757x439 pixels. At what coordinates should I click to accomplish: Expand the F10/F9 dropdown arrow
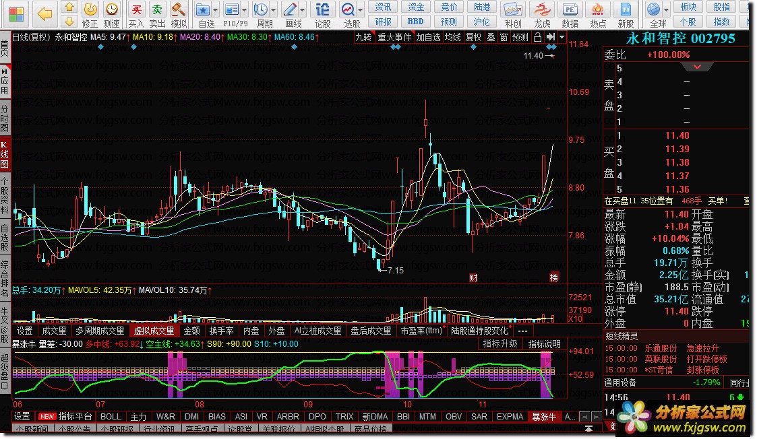tap(244, 9)
